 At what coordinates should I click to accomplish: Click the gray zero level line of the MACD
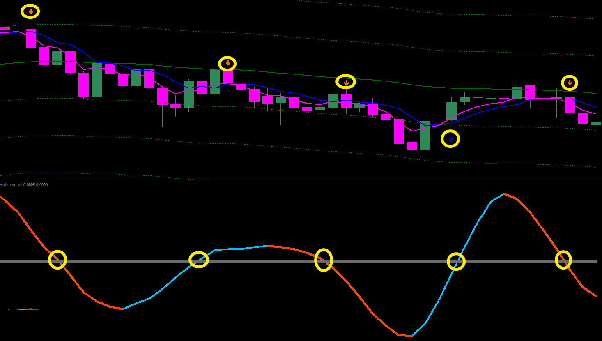point(298,261)
